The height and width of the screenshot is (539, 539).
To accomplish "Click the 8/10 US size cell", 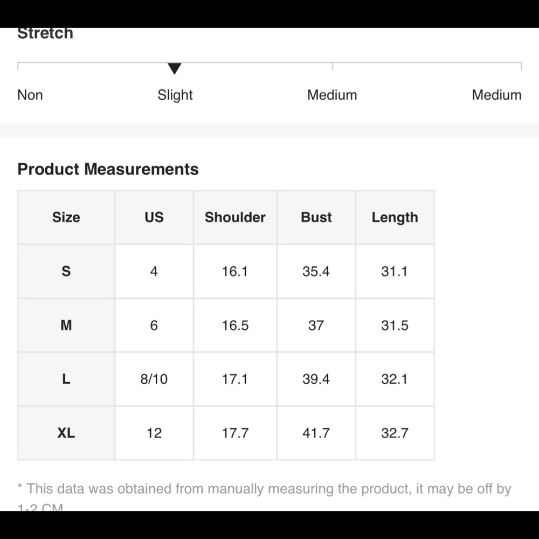I will pyautogui.click(x=154, y=379).
